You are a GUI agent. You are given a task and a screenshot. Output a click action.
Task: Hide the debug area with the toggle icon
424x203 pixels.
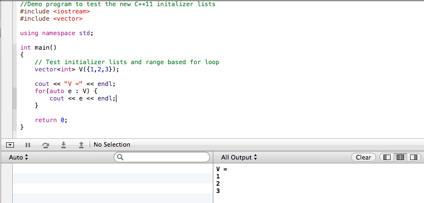(10, 145)
